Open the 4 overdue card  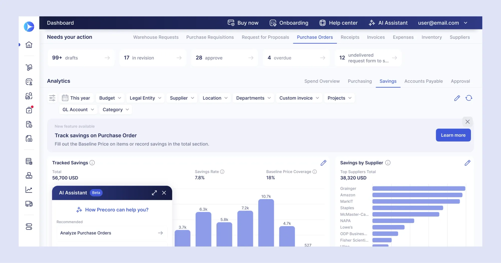click(296, 58)
